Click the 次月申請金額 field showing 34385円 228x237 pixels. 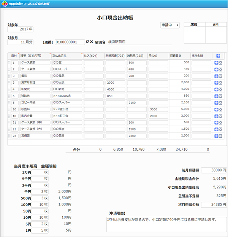(214, 205)
